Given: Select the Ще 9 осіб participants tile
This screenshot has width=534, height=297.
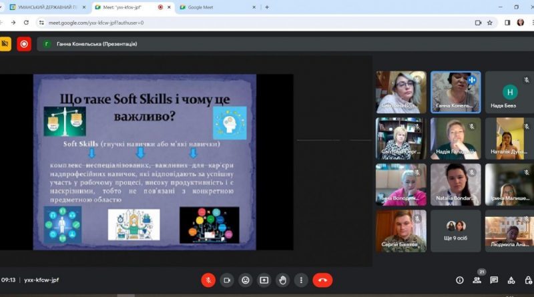Looking at the screenshot, I should click(x=456, y=231).
